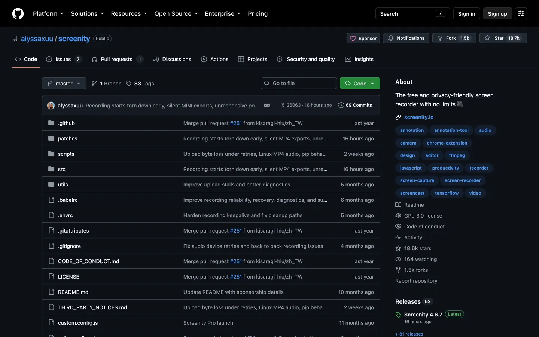
Task: Open the Security and quality tab
Action: (306, 59)
